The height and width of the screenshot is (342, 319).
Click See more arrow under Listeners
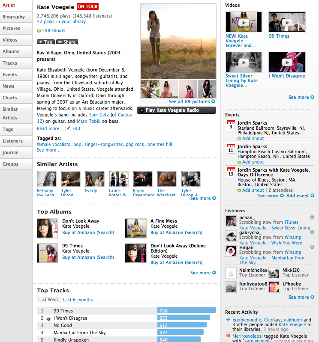[312, 297]
